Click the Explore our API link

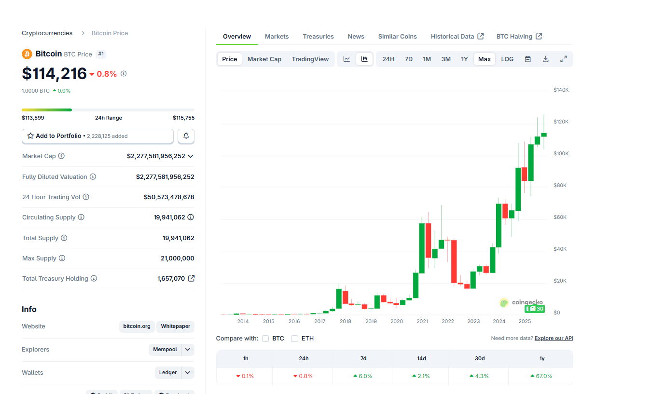[x=553, y=338]
